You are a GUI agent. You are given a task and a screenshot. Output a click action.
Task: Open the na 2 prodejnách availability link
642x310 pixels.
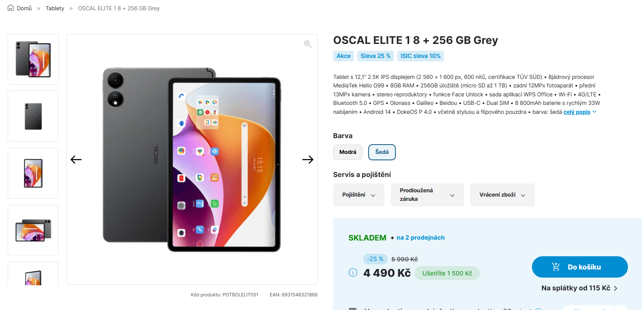tap(420, 238)
